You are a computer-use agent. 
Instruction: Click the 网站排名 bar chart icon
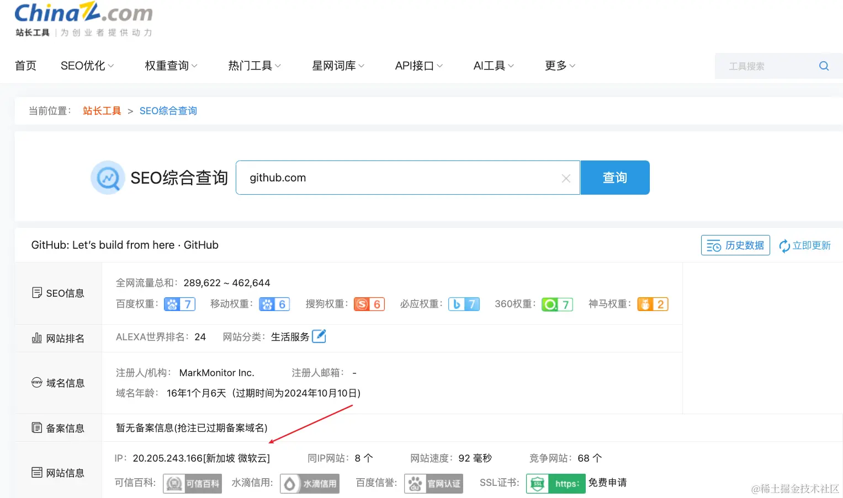point(37,338)
